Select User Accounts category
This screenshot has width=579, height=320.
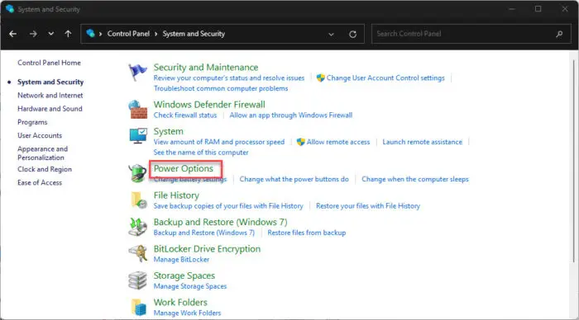(x=40, y=135)
